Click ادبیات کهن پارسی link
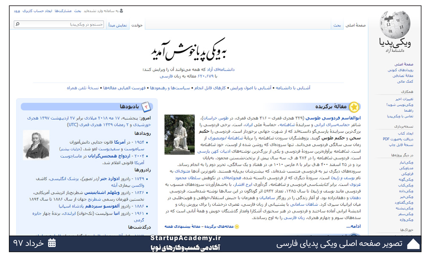The height and width of the screenshot is (261, 422). click(214, 152)
